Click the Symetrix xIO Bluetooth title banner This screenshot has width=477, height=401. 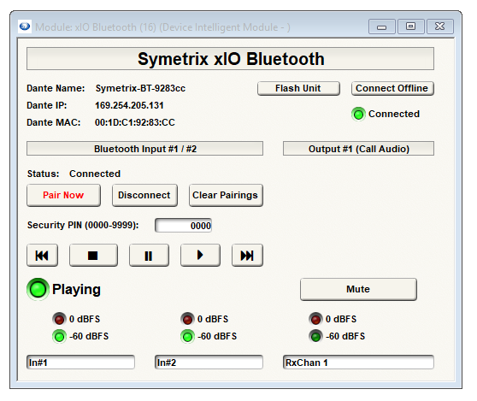click(230, 59)
